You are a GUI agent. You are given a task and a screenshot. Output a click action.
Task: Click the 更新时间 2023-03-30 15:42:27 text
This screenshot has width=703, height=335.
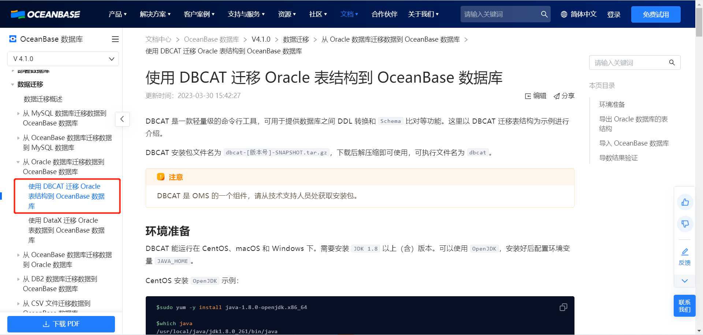pyautogui.click(x=193, y=96)
